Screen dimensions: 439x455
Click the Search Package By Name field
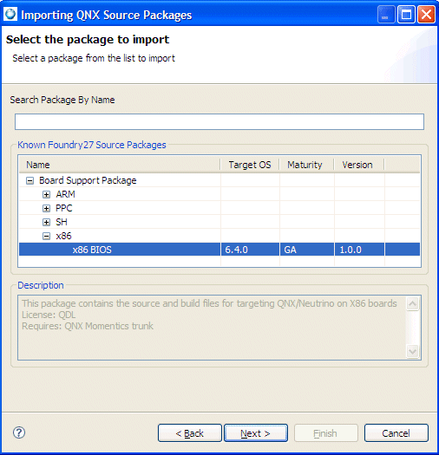[x=219, y=121]
